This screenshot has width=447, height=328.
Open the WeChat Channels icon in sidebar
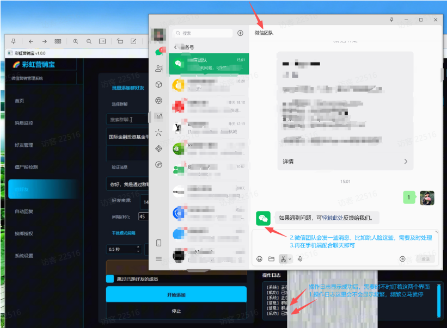coord(159,116)
